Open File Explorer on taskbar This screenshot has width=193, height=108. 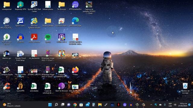tap(100, 105)
